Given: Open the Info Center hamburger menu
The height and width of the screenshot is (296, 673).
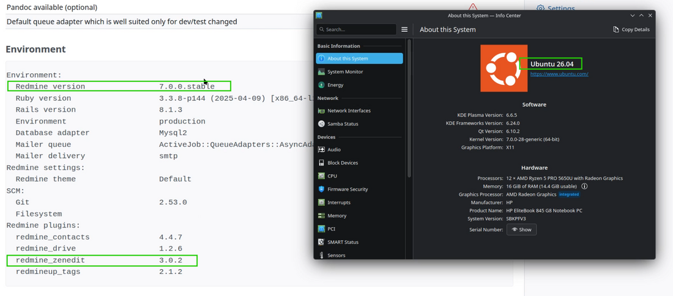Looking at the screenshot, I should (x=404, y=29).
